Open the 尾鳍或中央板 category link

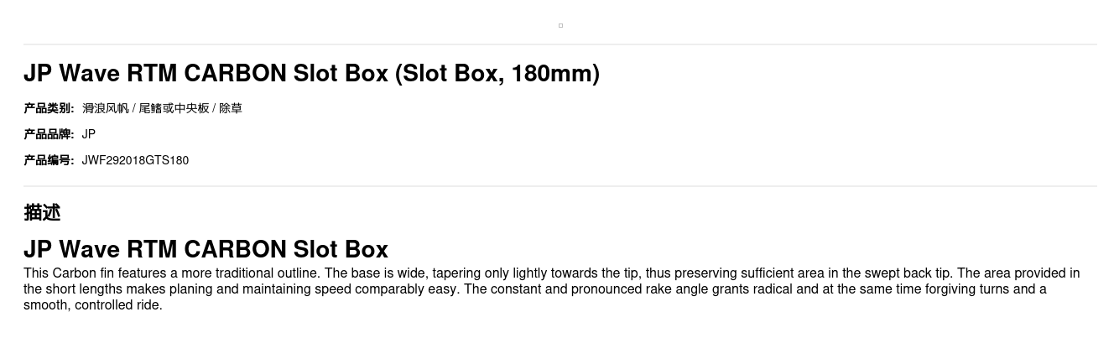(174, 108)
